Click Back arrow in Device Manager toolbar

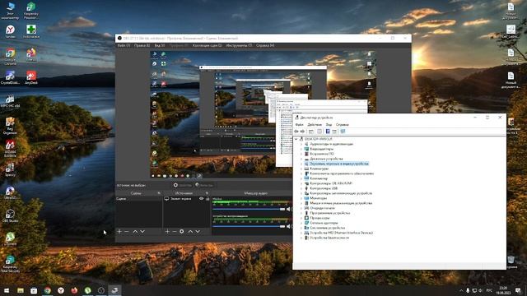pyautogui.click(x=296, y=132)
